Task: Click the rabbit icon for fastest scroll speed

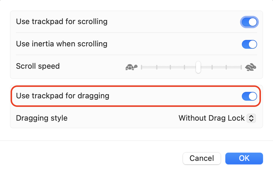Action: pyautogui.click(x=250, y=67)
